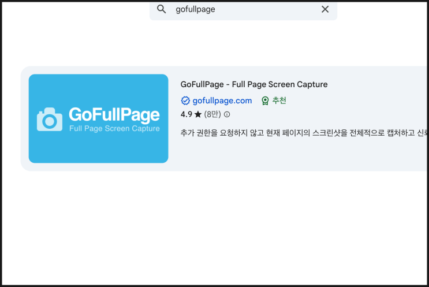
Task: Click the verified publisher badge icon
Action: tap(185, 100)
